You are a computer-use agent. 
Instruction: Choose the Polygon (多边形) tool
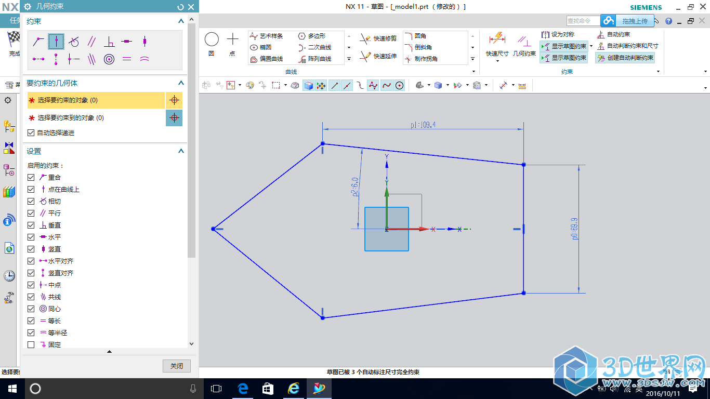click(312, 36)
